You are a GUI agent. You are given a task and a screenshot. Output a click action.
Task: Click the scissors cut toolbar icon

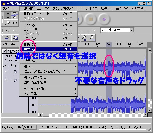tap(7, 38)
